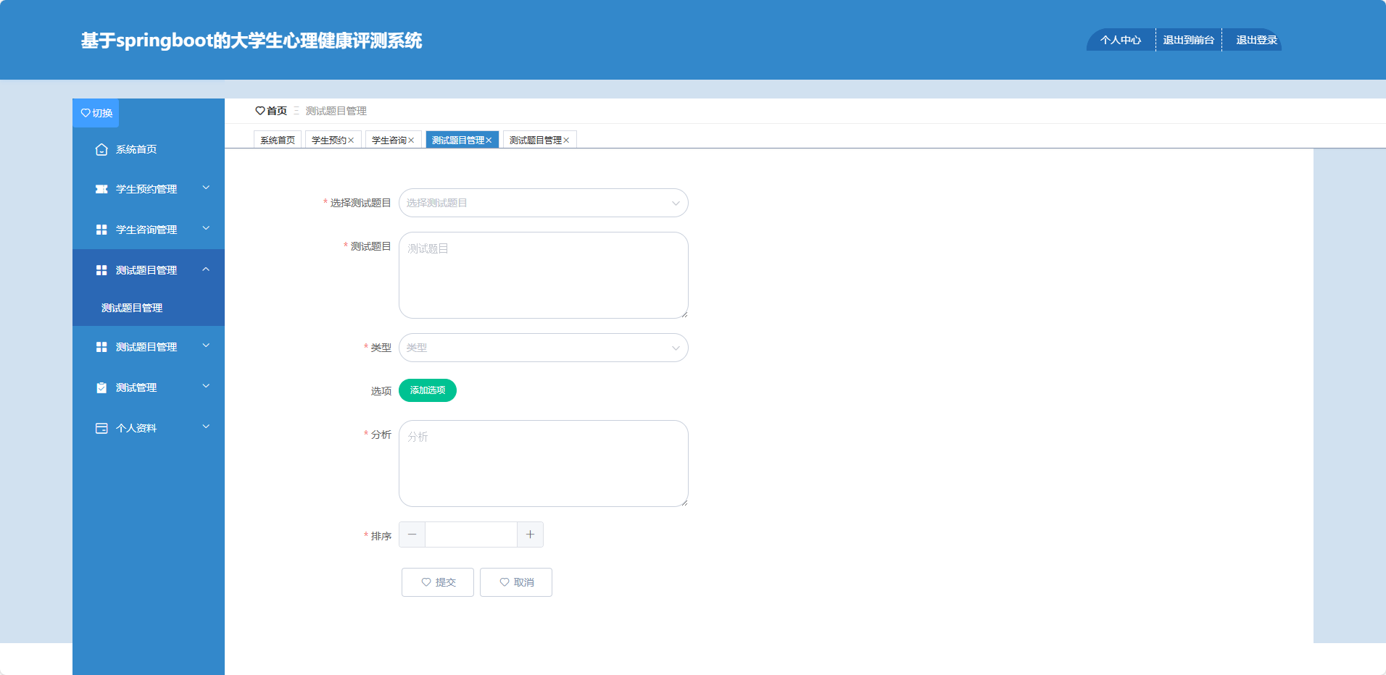Click the grid icon of expanded 测试题目管理
1386x675 pixels.
point(101,270)
